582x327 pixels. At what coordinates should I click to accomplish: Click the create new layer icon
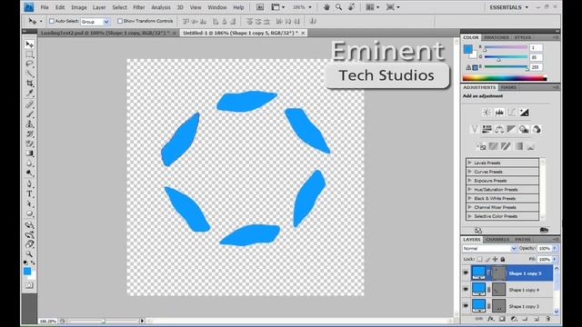point(537,319)
